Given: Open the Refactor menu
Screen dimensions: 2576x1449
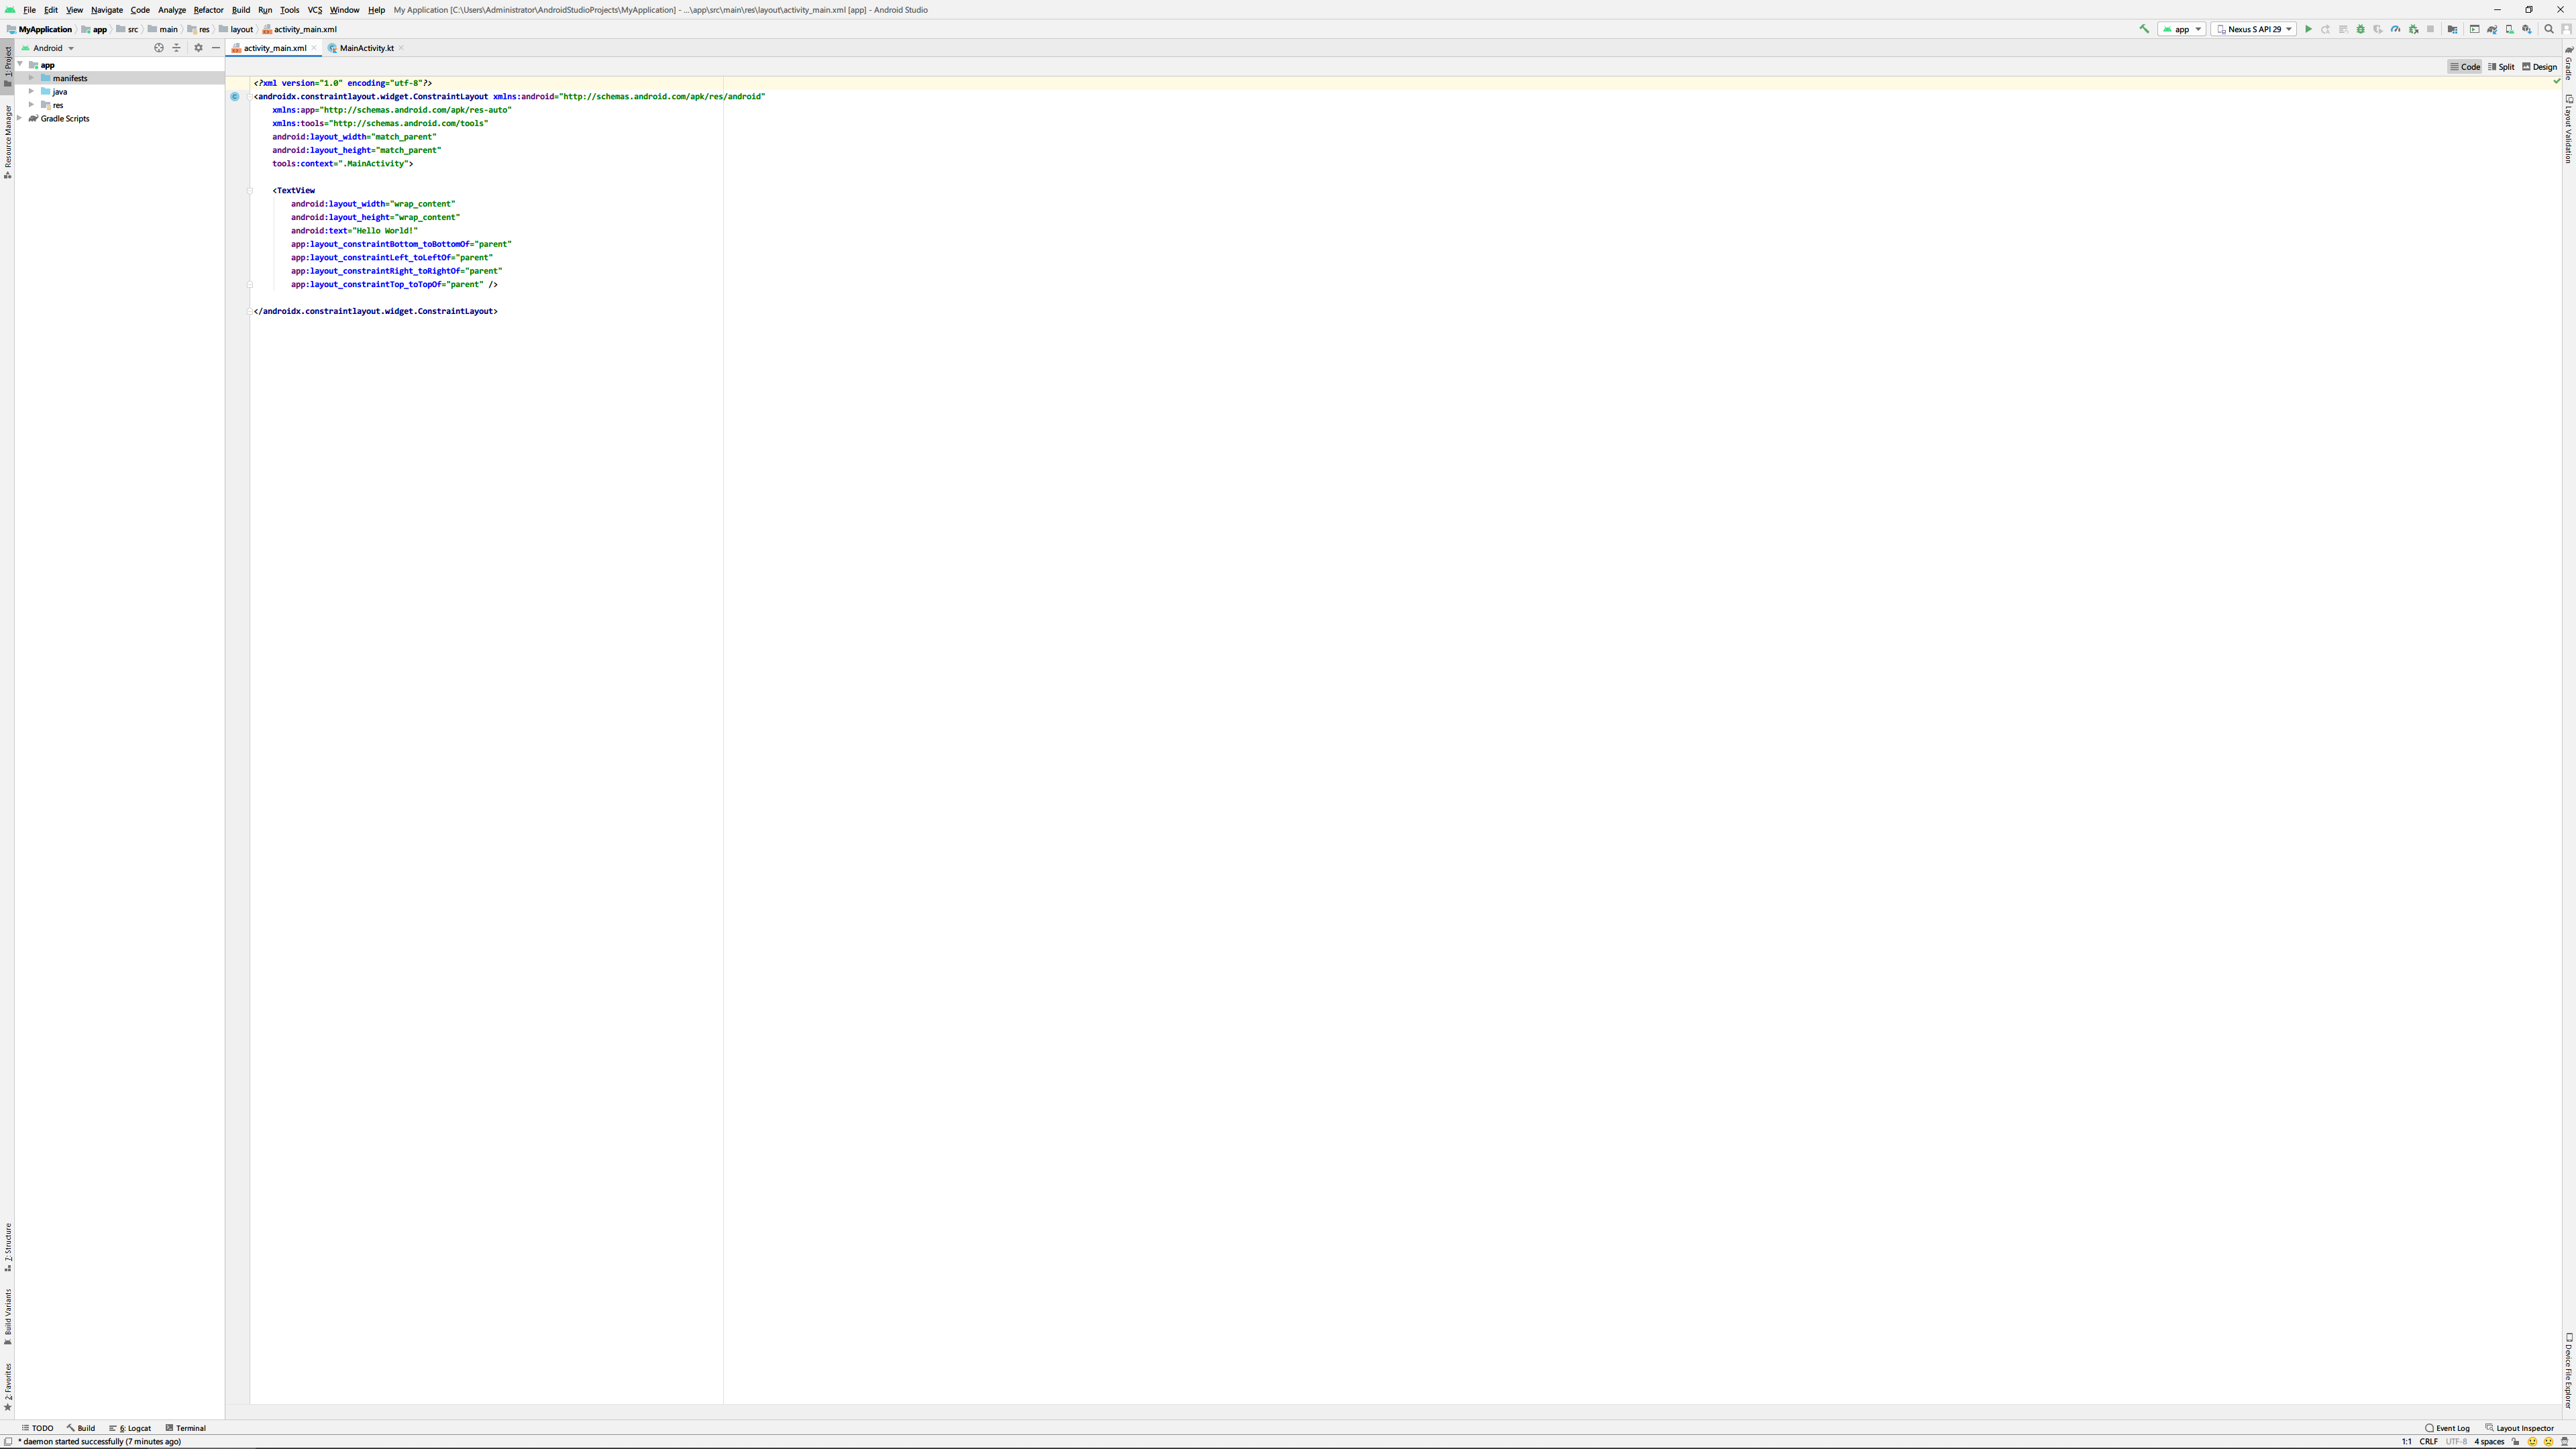Looking at the screenshot, I should point(208,10).
